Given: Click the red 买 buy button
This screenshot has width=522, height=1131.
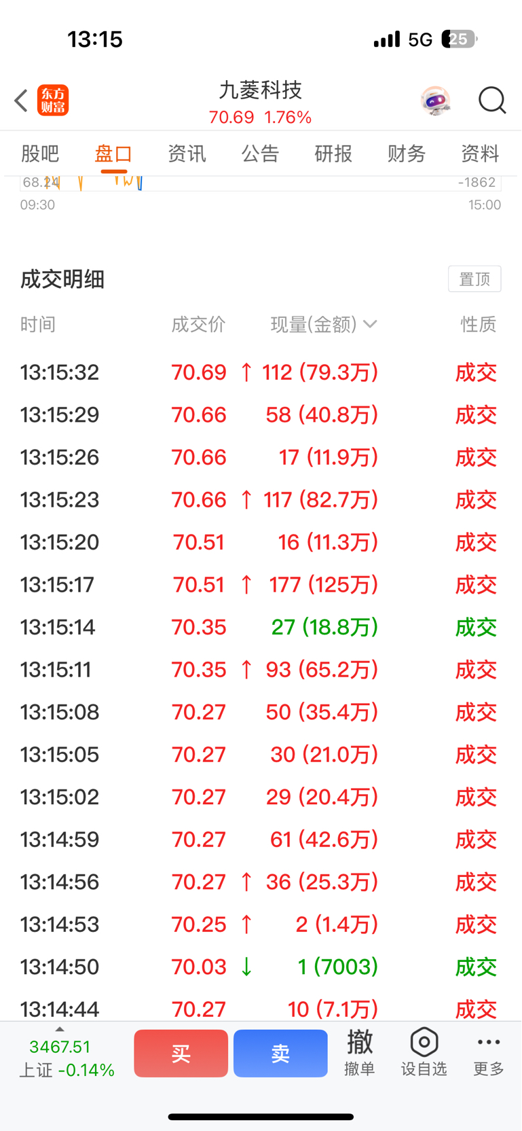Looking at the screenshot, I should pyautogui.click(x=181, y=1053).
